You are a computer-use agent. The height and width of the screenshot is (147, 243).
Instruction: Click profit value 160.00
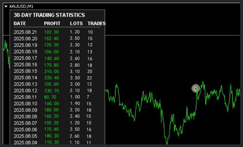51,103
